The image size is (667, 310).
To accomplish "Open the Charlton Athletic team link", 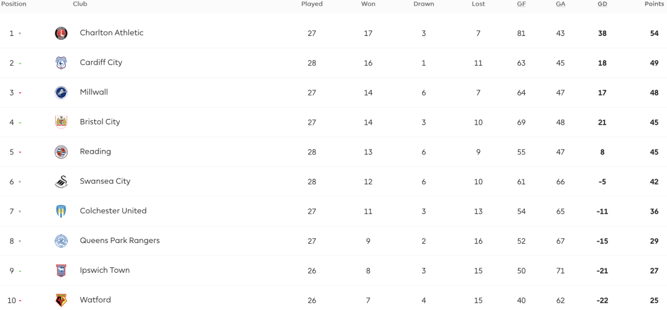I will [x=112, y=33].
